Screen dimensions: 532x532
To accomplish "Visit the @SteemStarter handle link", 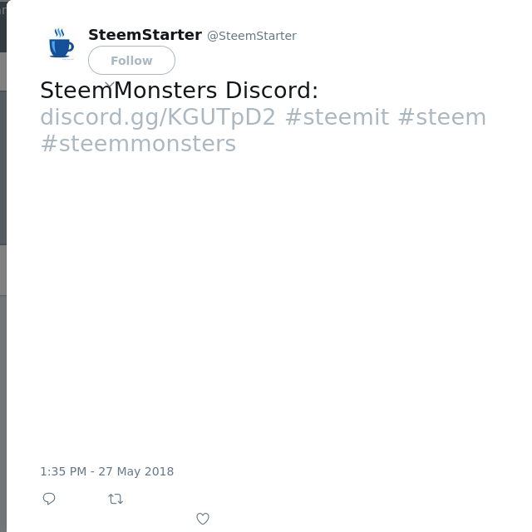I will pyautogui.click(x=252, y=36).
